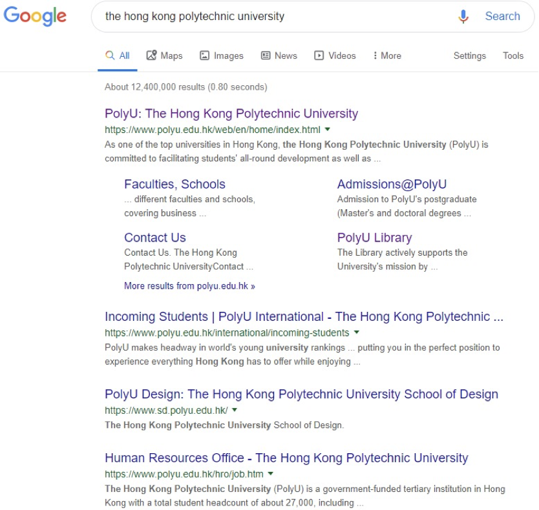The image size is (539, 510).
Task: Select the All results tab
Action: (118, 56)
